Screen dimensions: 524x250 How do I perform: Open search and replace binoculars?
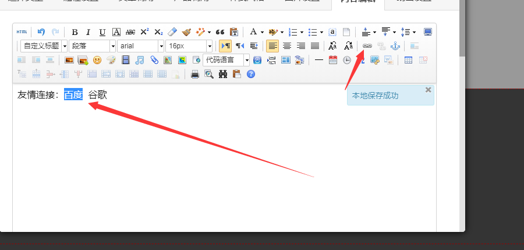tap(223, 74)
